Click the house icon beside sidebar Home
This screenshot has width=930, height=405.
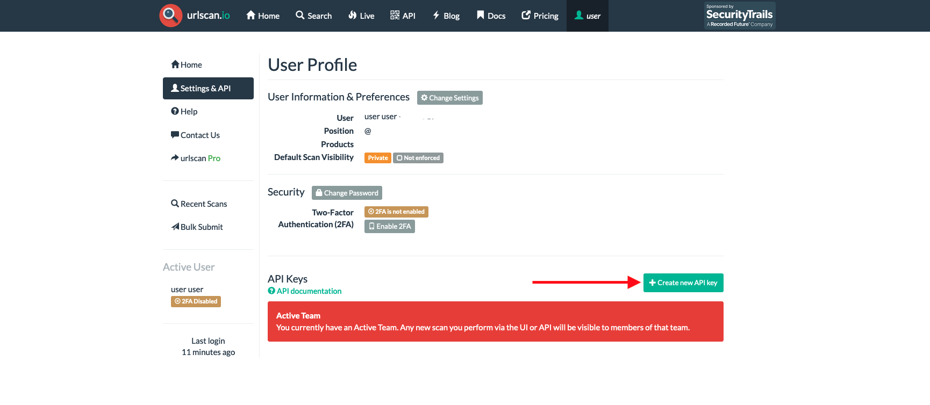[x=175, y=64]
